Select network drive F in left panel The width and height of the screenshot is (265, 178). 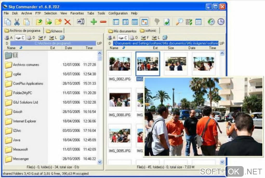[42, 38]
